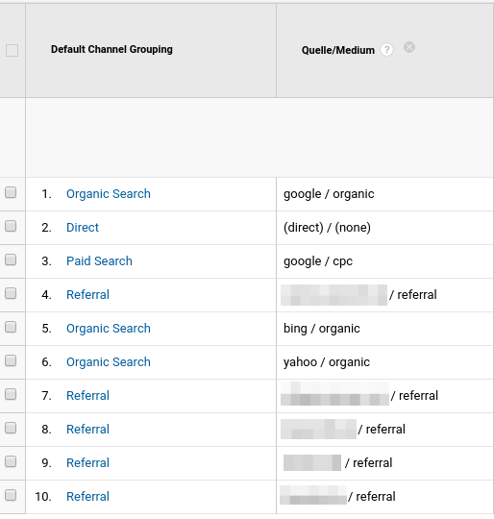
Task: Click the Quelle/Medium help question mark icon
Action: pyautogui.click(x=386, y=50)
